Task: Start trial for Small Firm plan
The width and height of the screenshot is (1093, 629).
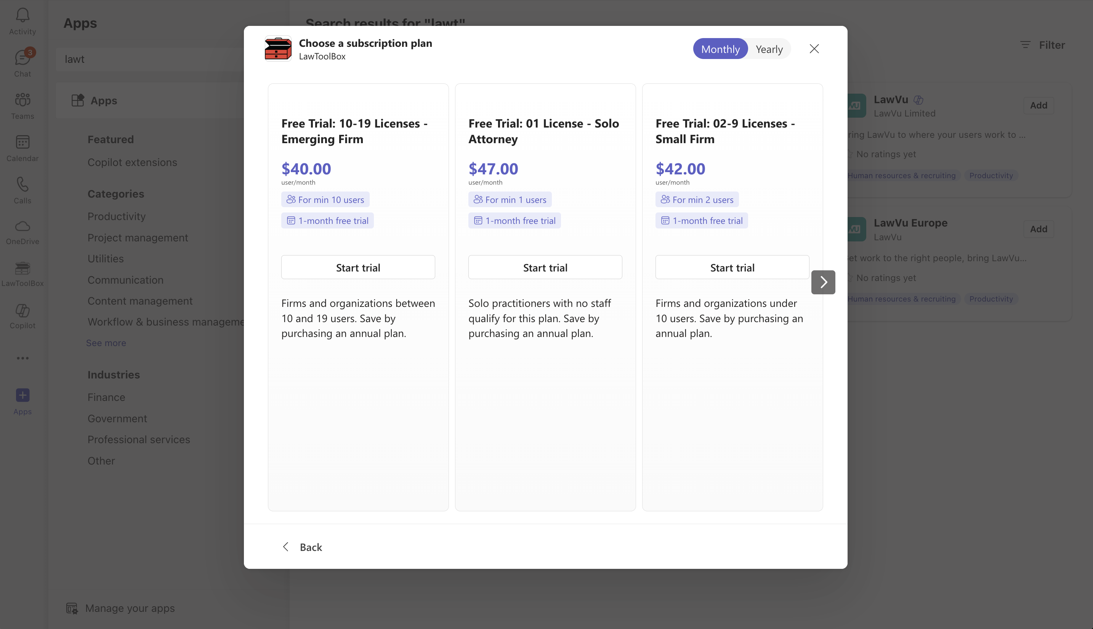Action: pos(732,267)
